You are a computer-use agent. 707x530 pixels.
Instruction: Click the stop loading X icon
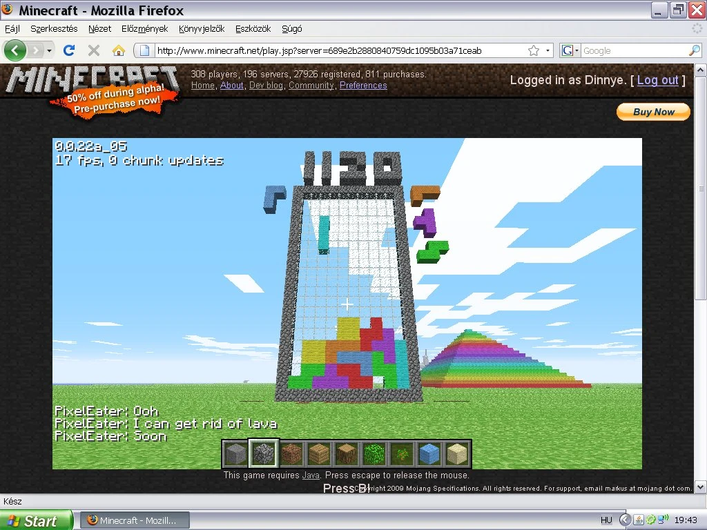tap(94, 50)
